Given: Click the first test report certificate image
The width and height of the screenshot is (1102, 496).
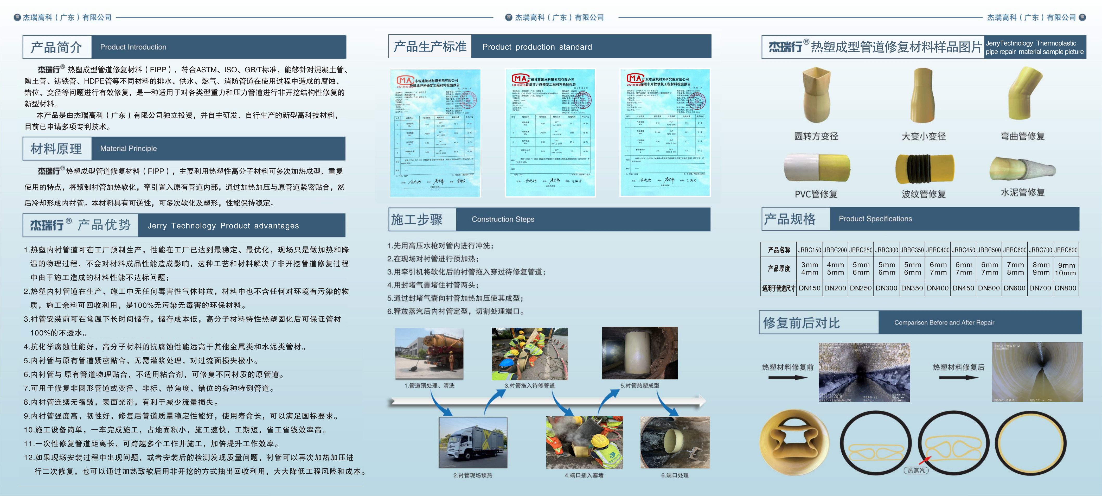Looking at the screenshot, I should click(435, 133).
